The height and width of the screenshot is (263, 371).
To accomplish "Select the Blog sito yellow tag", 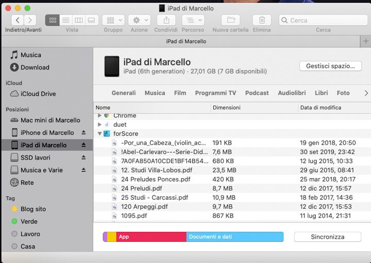I will coord(28,209).
